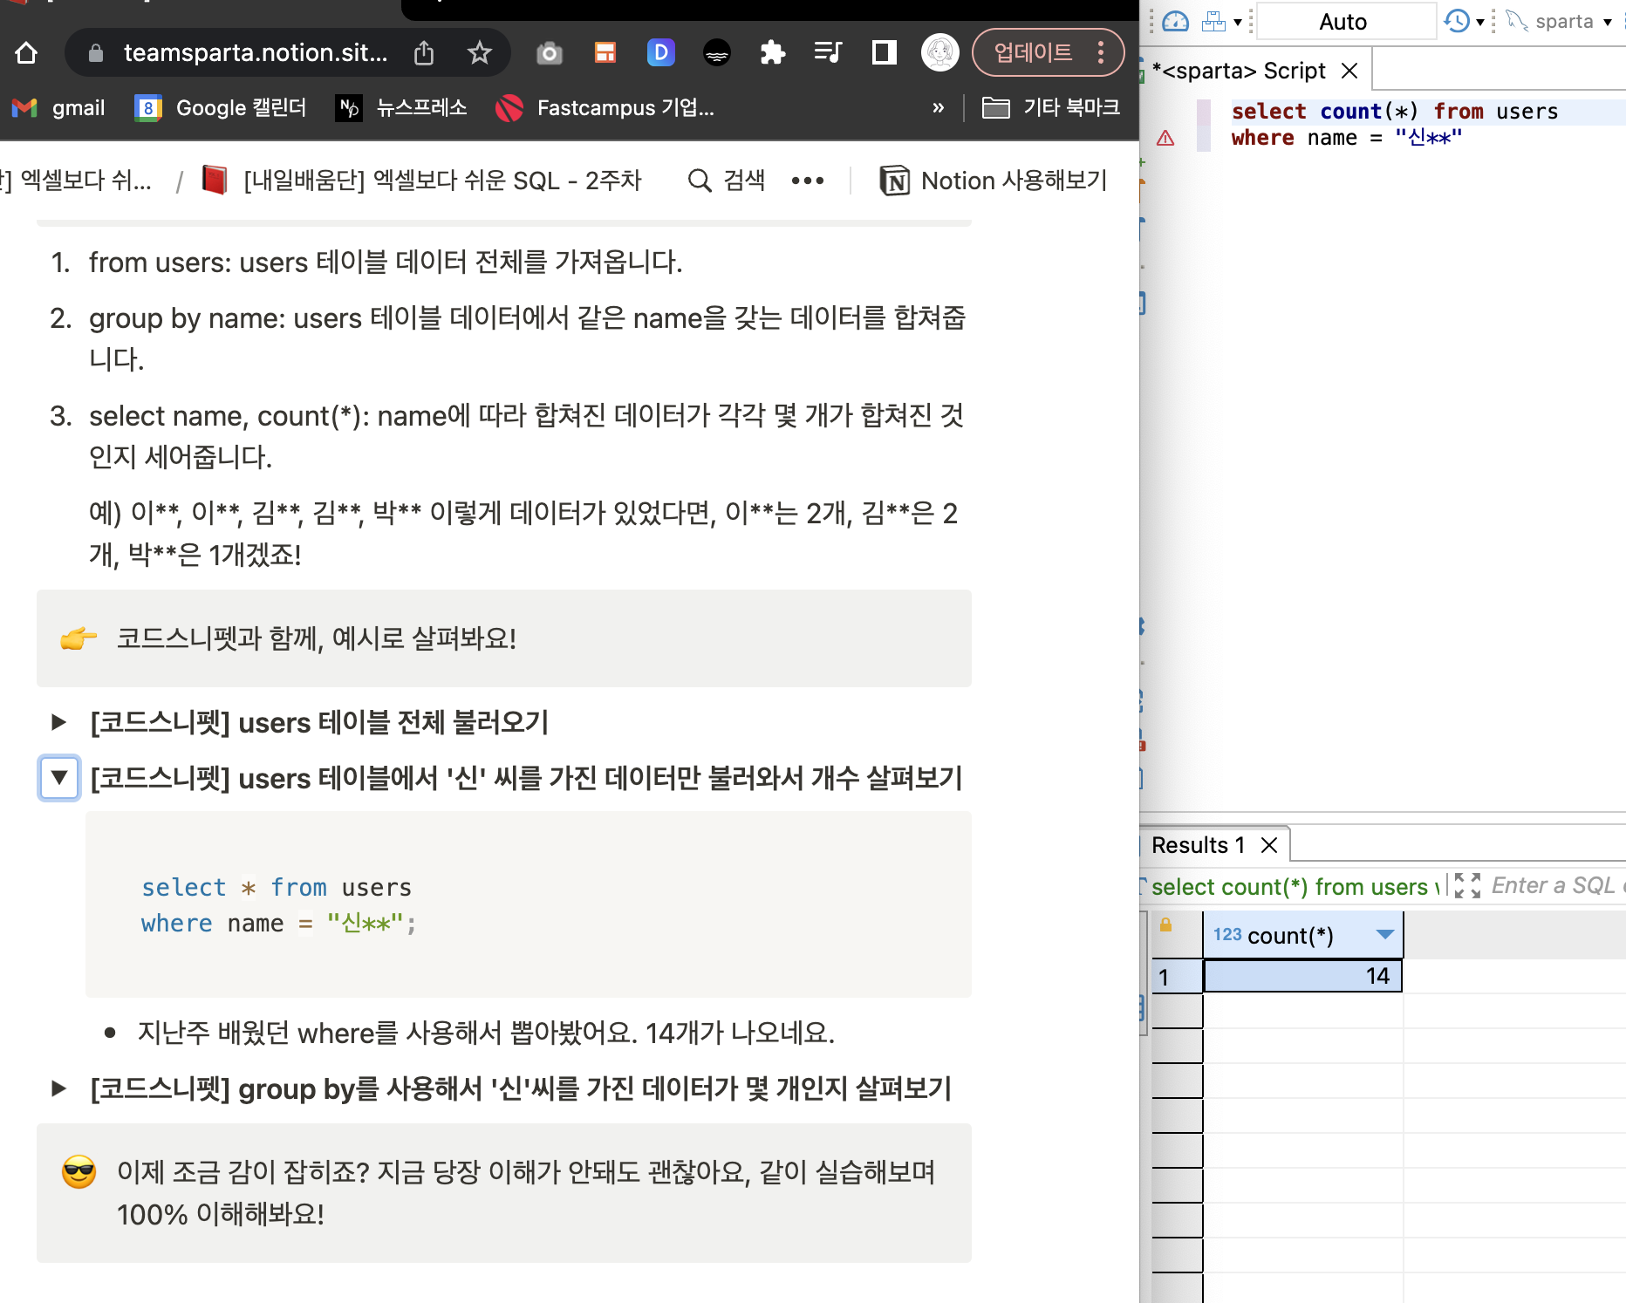1626x1303 pixels.
Task: Click the read-only lock icon in results
Action: pyautogui.click(x=1165, y=925)
